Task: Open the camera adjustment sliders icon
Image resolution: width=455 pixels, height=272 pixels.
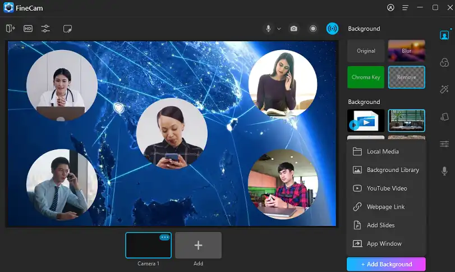Action: (x=45, y=29)
